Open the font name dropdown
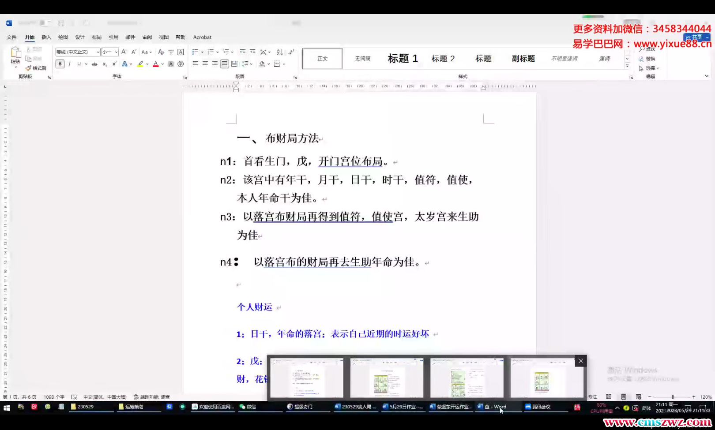The width and height of the screenshot is (715, 430). coord(98,52)
